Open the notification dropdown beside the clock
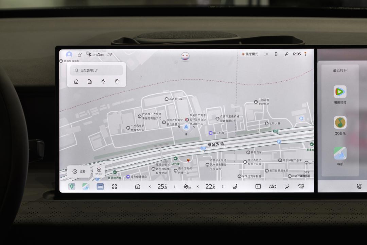Image resolution: width=367 pixels, height=245 pixels. [305, 54]
